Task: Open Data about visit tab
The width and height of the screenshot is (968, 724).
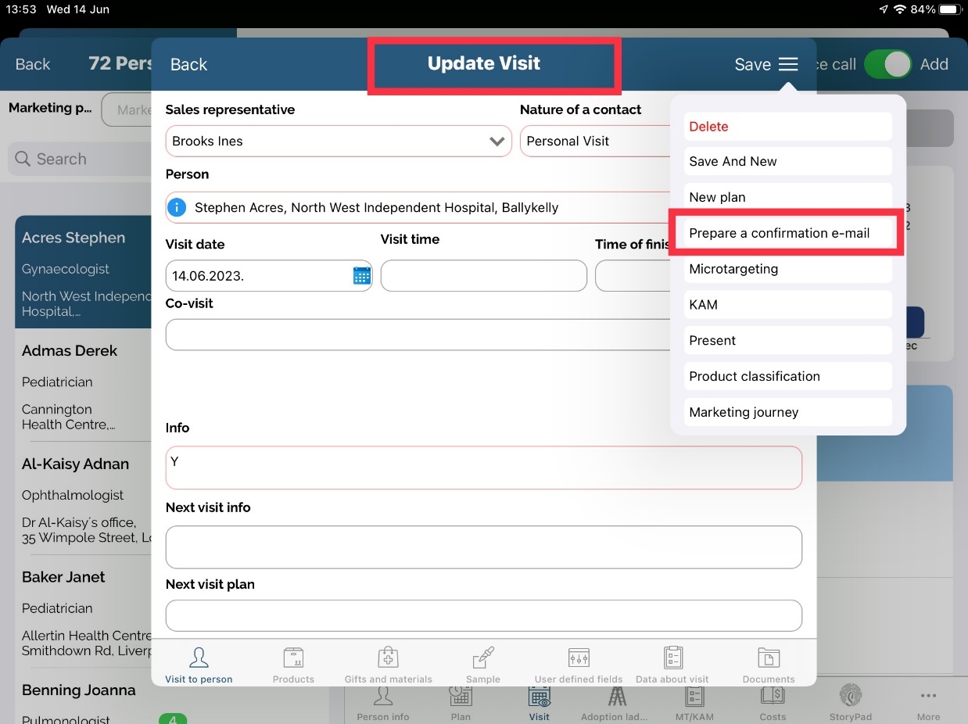Action: pyautogui.click(x=672, y=665)
